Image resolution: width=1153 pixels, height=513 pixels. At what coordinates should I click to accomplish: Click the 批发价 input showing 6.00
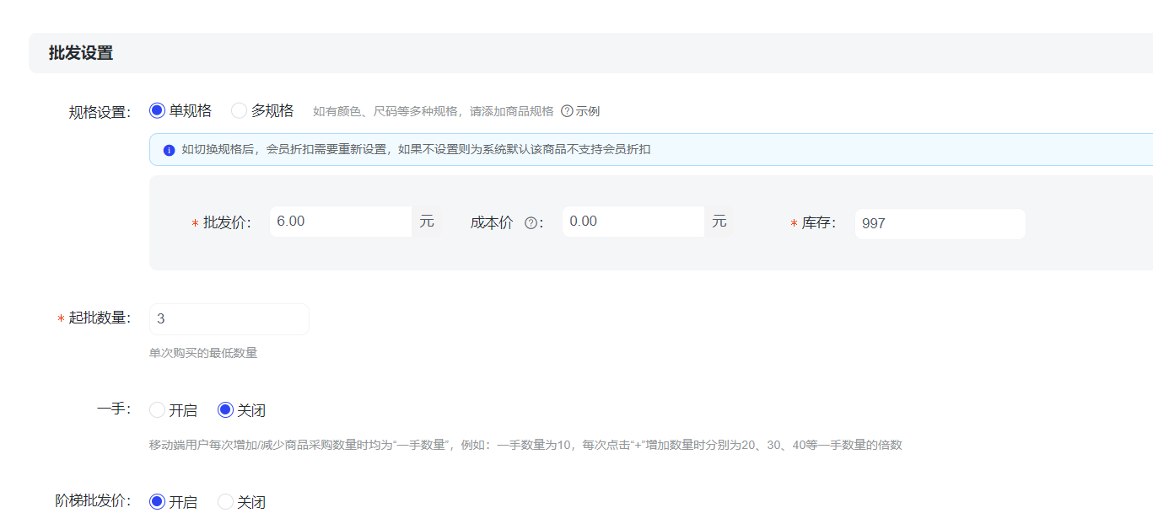[341, 222]
